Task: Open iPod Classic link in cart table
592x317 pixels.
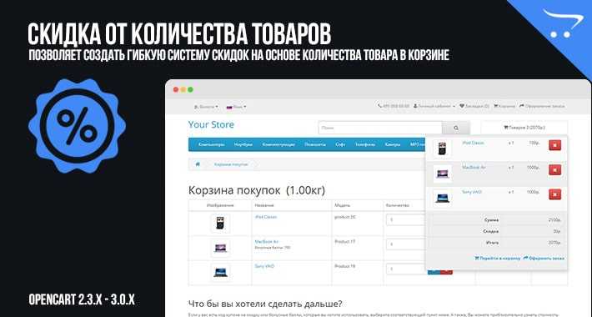Action: 266,217
